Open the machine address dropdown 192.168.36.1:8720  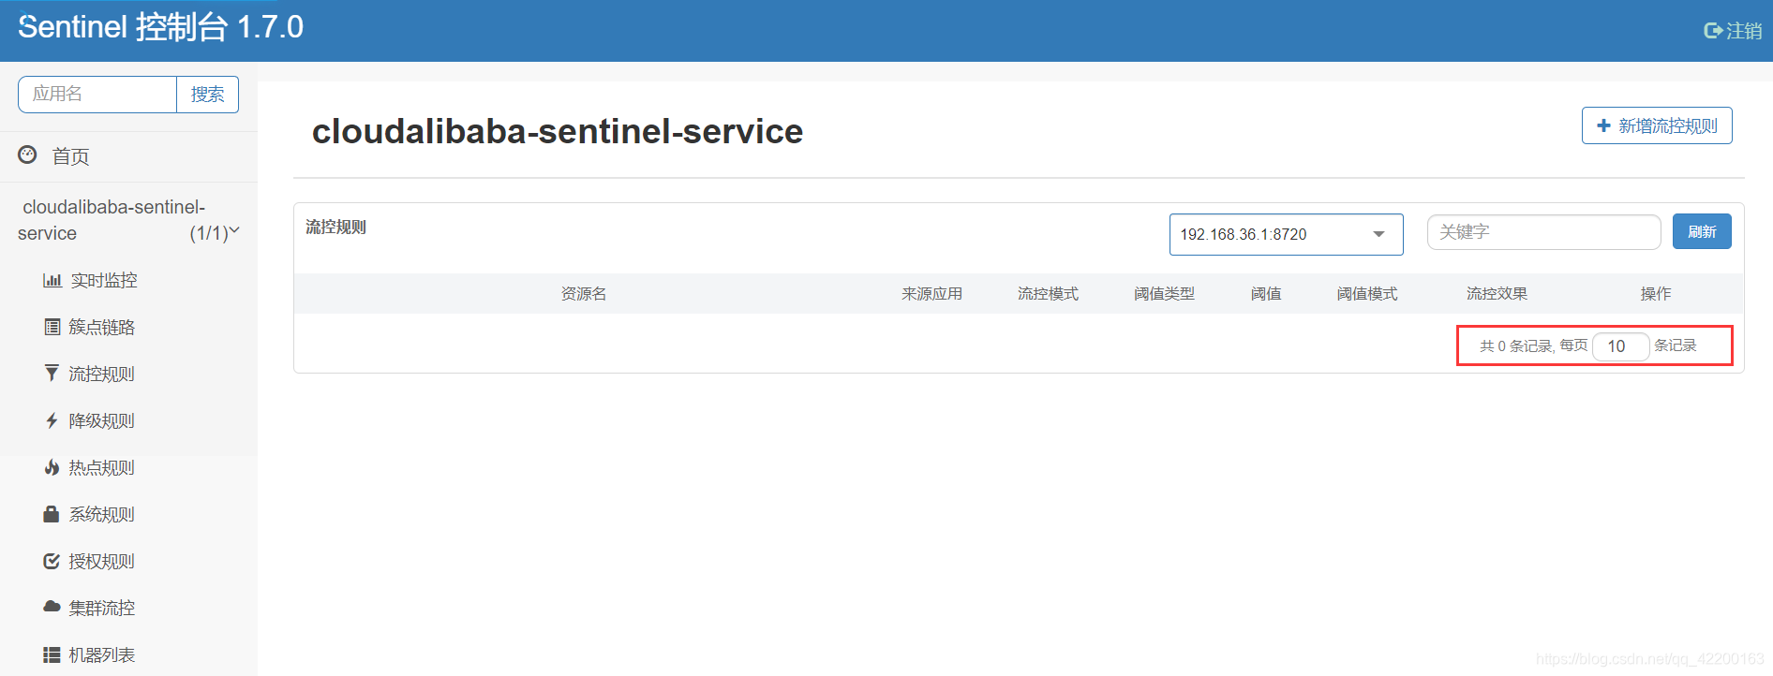pyautogui.click(x=1286, y=234)
